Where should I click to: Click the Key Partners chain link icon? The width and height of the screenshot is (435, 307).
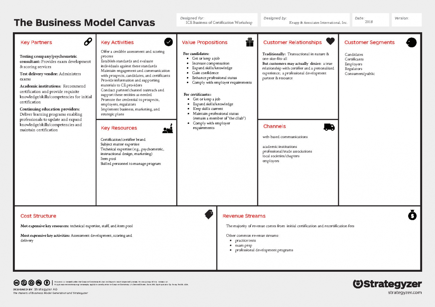pos(88,42)
